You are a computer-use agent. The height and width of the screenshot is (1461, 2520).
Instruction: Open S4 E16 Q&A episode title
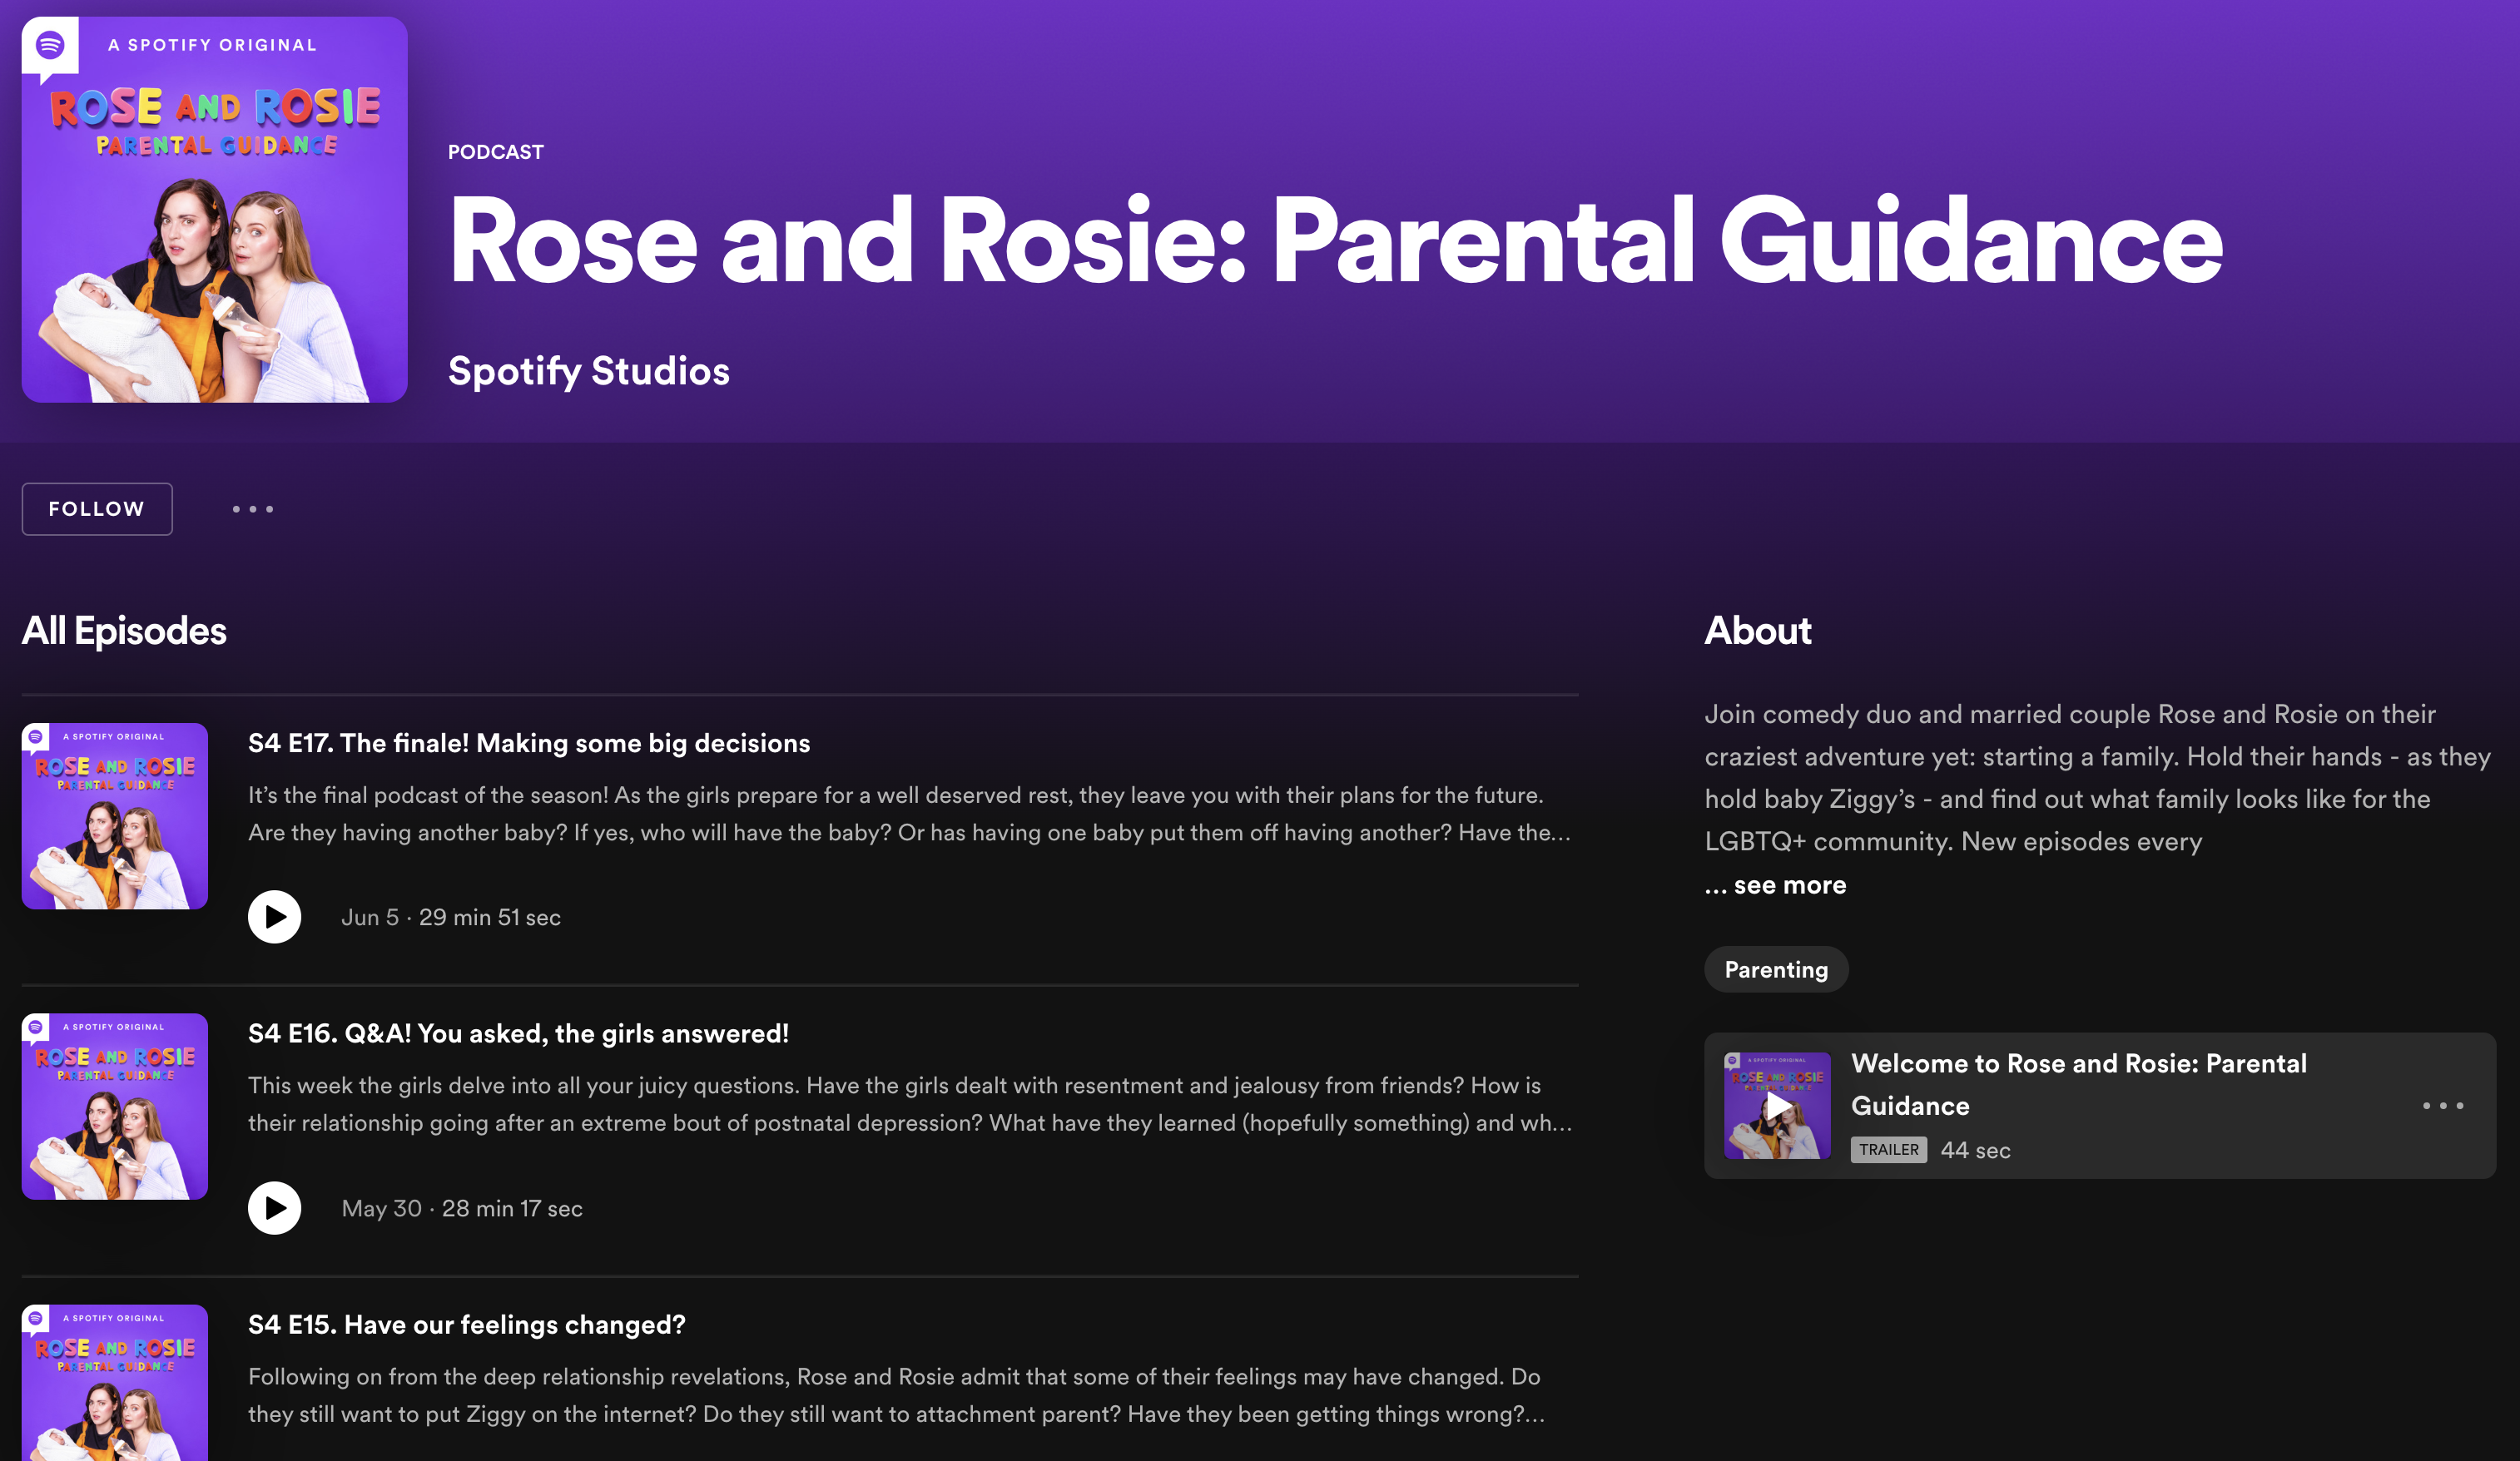pyautogui.click(x=518, y=1033)
